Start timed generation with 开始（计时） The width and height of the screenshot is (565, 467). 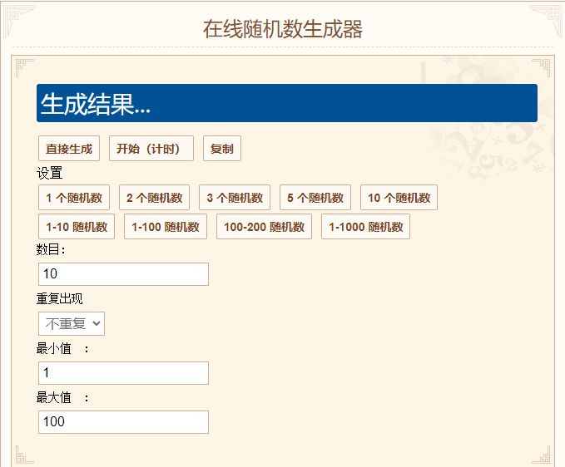click(151, 148)
